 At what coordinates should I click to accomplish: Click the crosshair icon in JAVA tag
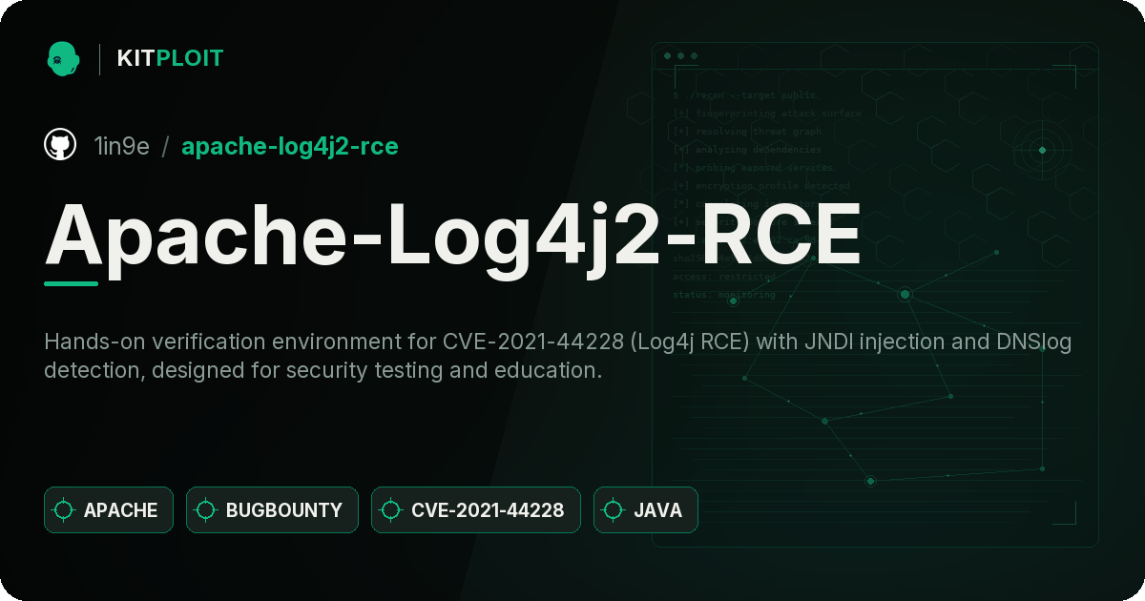pyautogui.click(x=614, y=510)
